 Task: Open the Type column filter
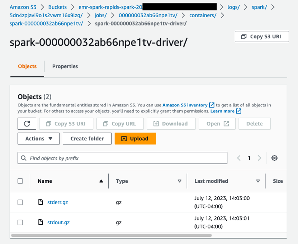(x=180, y=181)
